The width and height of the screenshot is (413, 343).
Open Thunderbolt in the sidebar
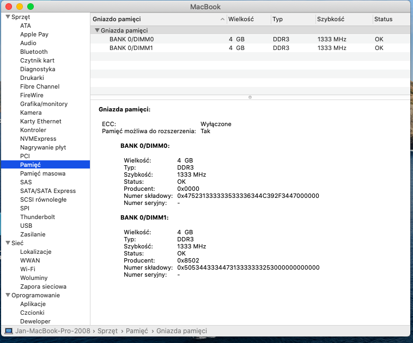pos(38,217)
